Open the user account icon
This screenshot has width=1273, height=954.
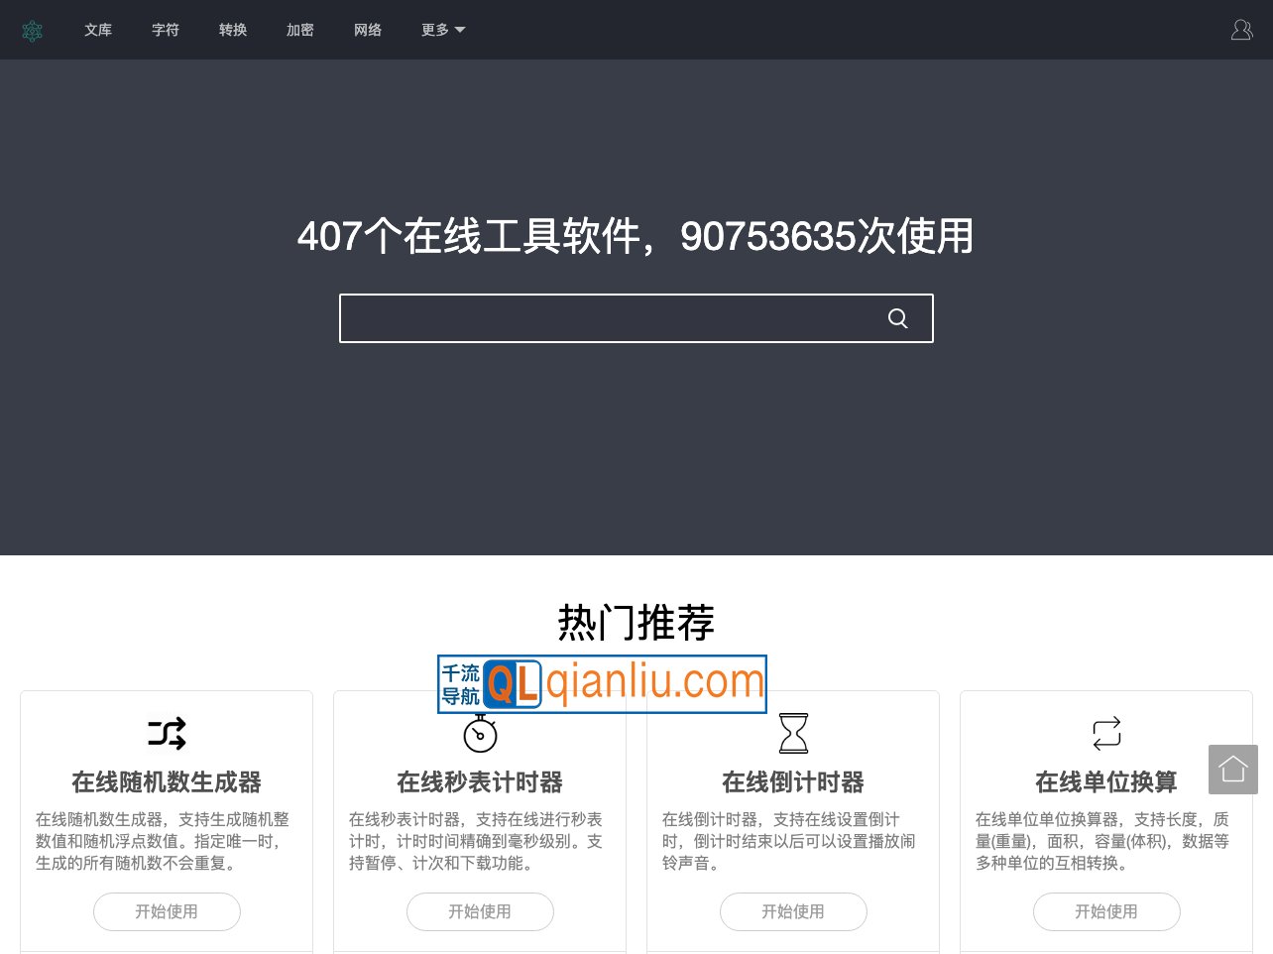point(1241,30)
